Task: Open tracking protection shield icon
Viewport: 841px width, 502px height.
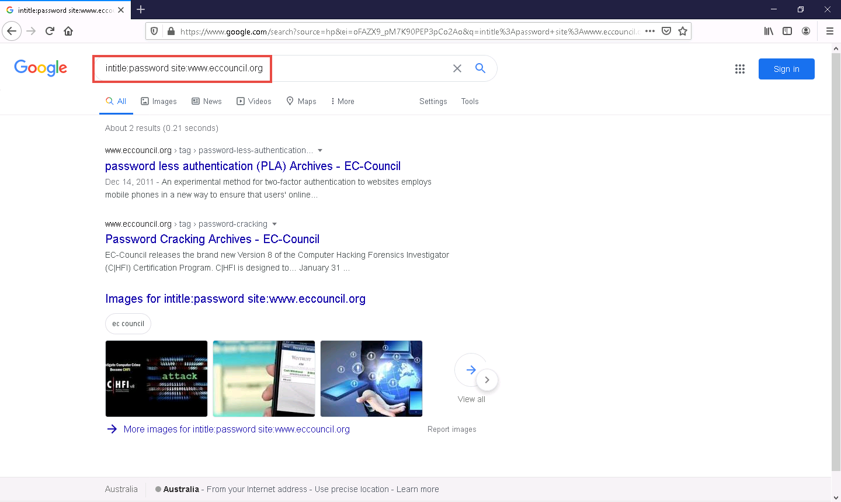Action: tap(154, 32)
